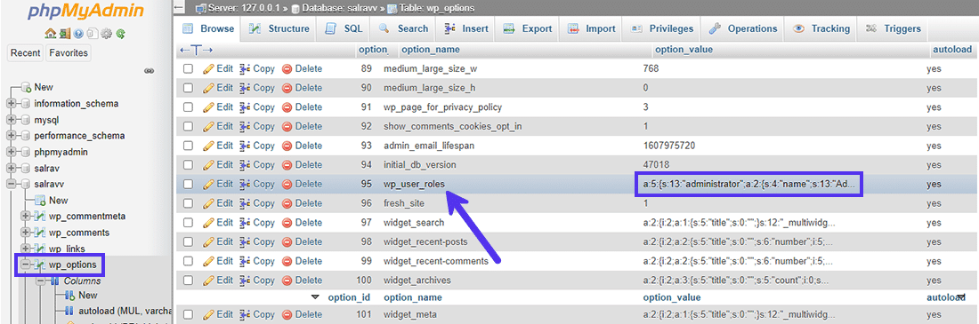Open the MySQL documentation page icon

pyautogui.click(x=93, y=34)
